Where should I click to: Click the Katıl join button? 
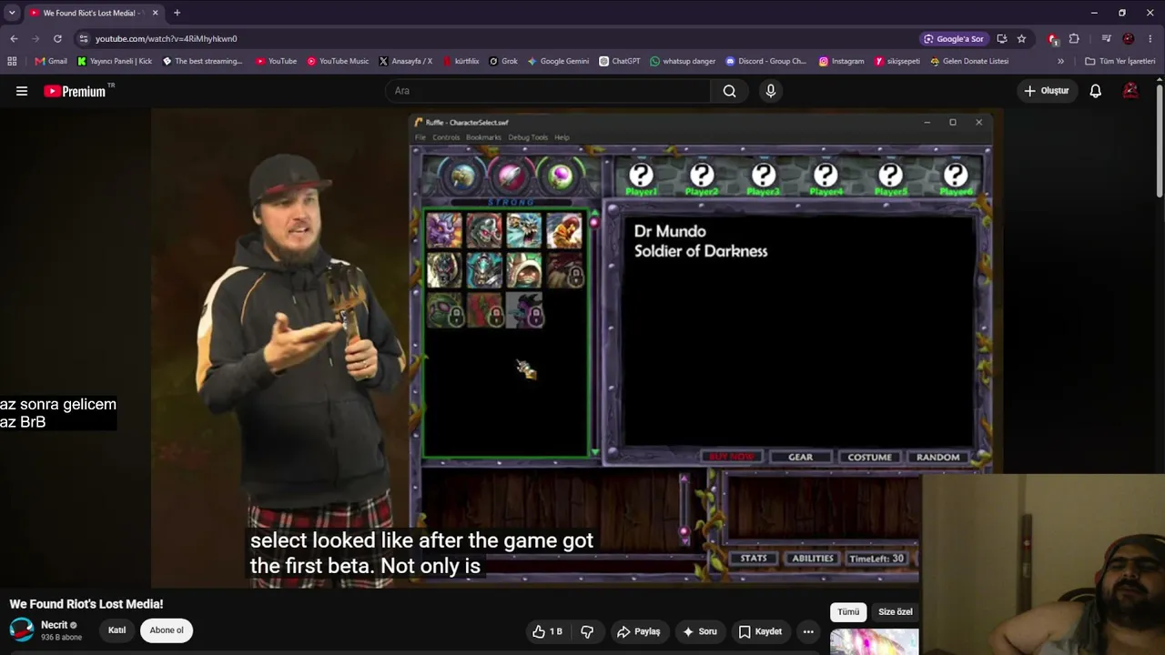coord(117,630)
